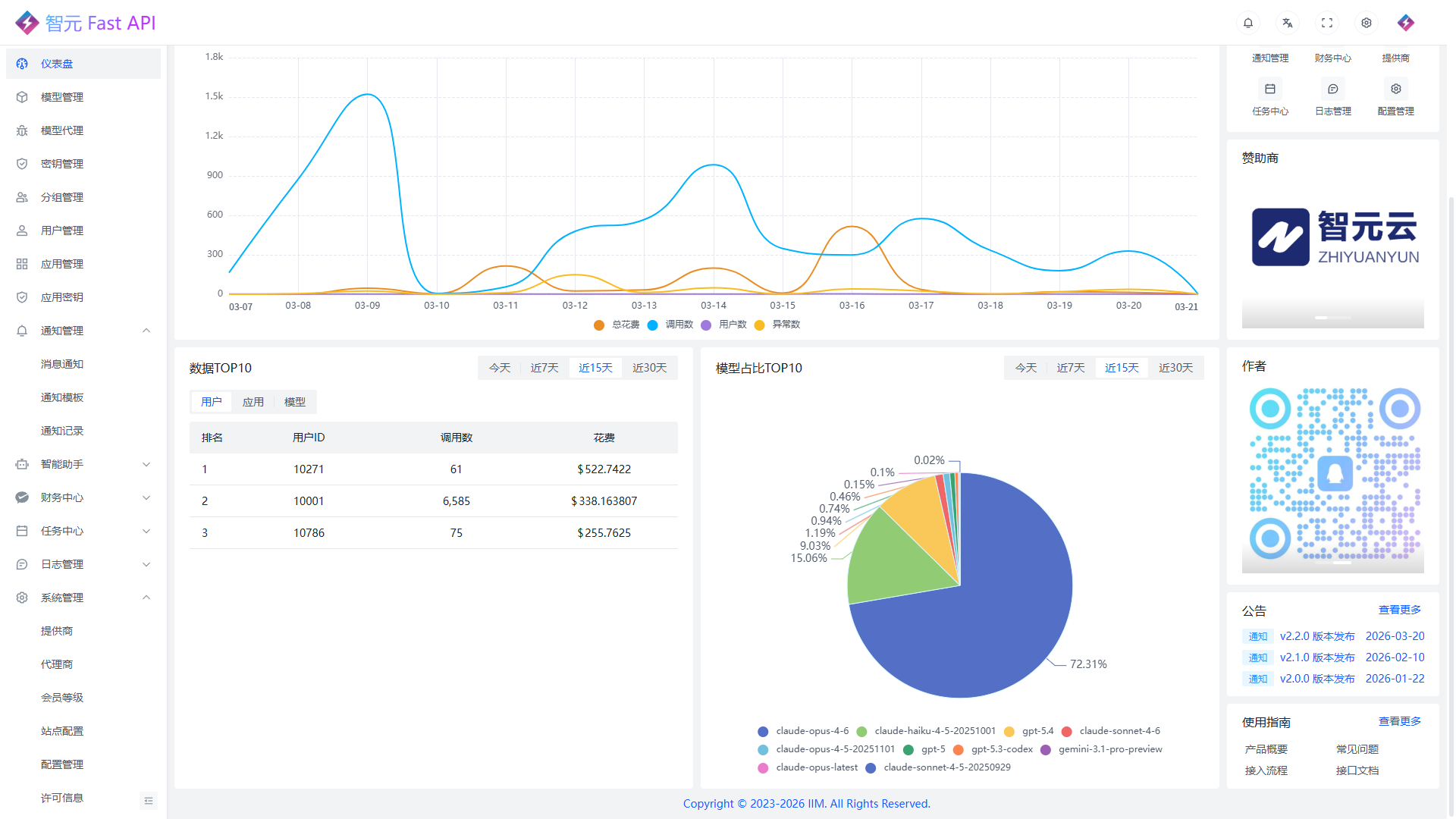Image resolution: width=1456 pixels, height=819 pixels.
Task: Click the notification bell icon
Action: click(x=1248, y=23)
